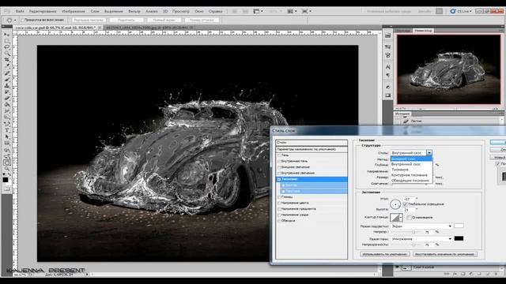Select the Eraser tool
Viewport: 506px width, 284px height.
[6, 99]
